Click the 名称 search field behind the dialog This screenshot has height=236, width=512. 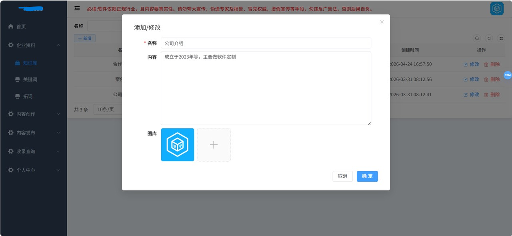click(105, 26)
